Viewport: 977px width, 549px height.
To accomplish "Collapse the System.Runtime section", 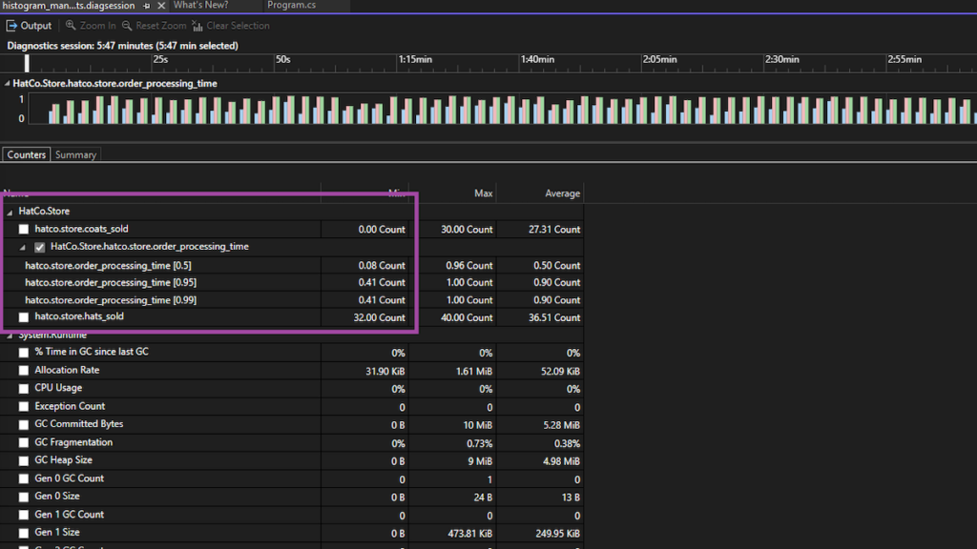I will (8, 334).
